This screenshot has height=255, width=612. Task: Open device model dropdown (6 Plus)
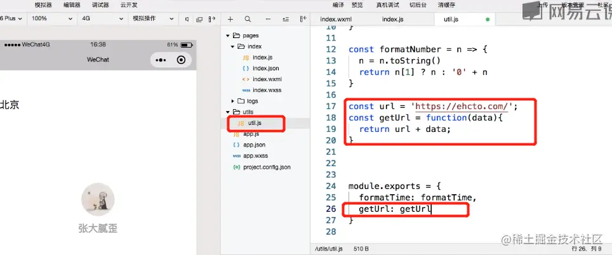[11, 19]
